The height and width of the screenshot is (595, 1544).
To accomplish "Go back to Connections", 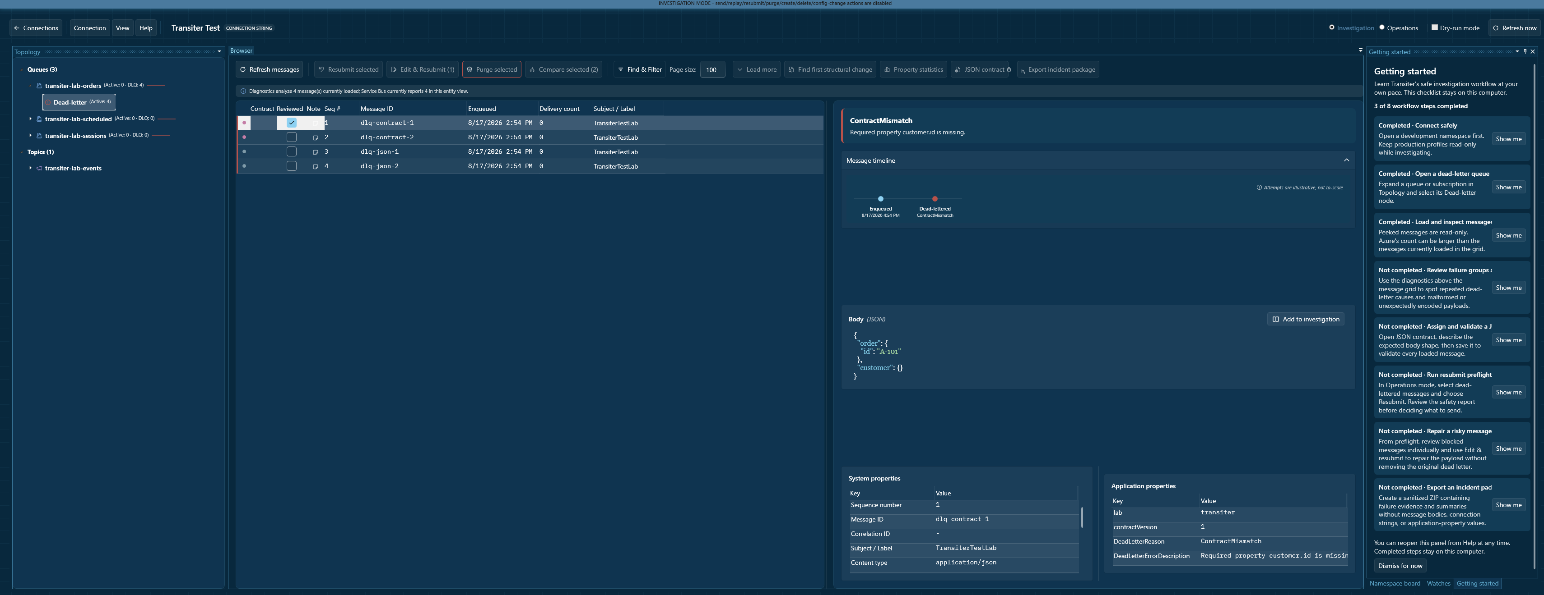I will coord(36,28).
